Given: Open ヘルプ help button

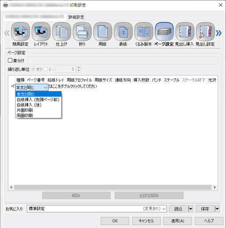Looking at the screenshot, I should pos(209,221).
